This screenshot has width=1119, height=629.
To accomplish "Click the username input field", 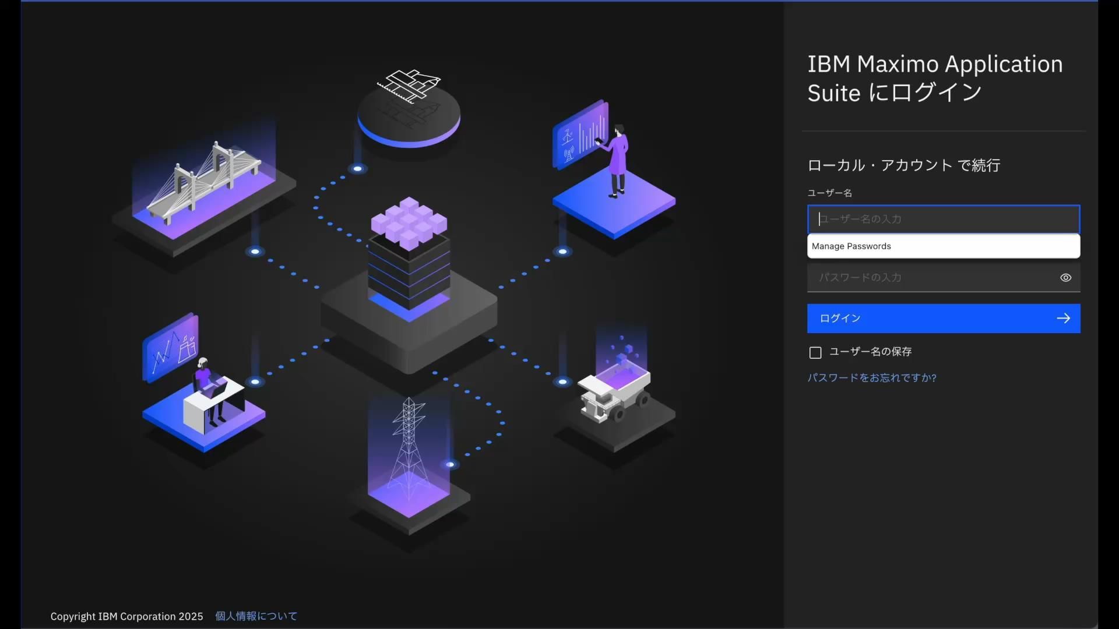I will tap(943, 219).
